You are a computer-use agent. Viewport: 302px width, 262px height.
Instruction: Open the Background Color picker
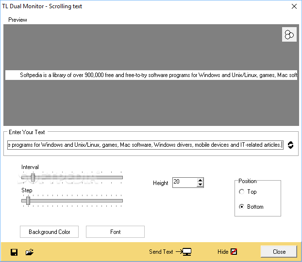(x=50, y=232)
